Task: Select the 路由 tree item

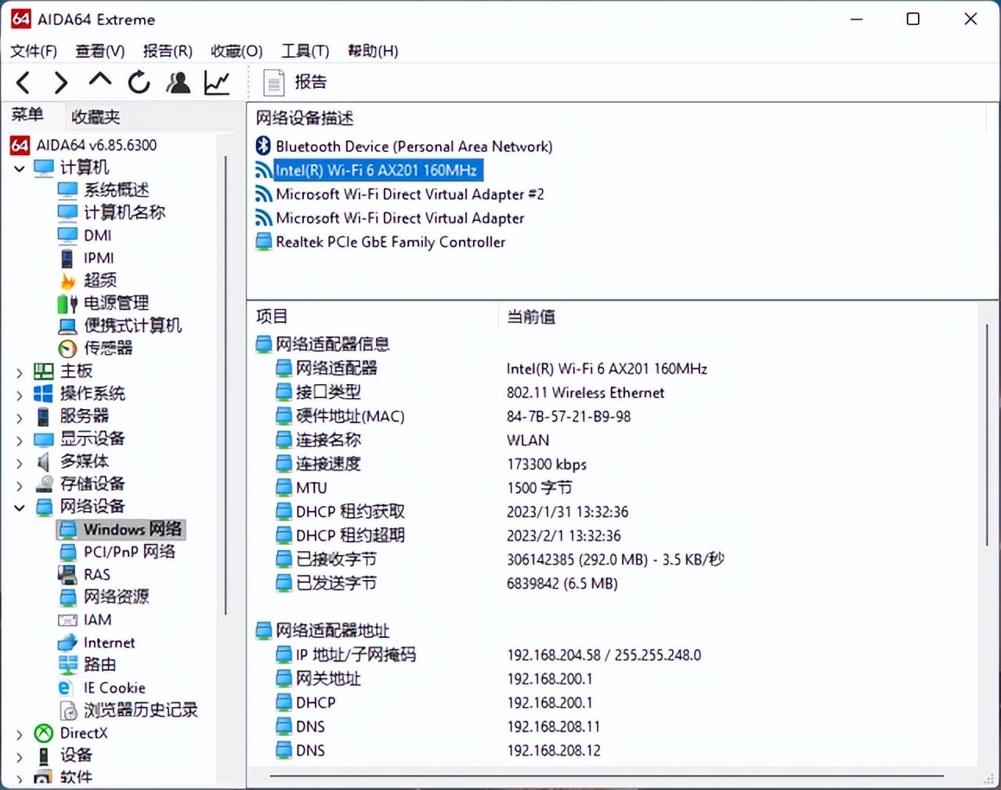Action: [x=88, y=665]
